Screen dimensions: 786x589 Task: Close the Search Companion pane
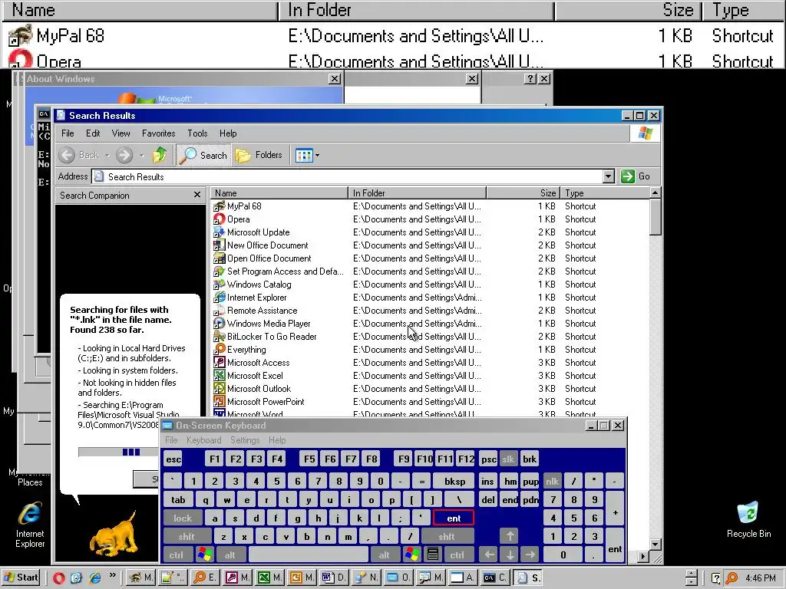[197, 195]
